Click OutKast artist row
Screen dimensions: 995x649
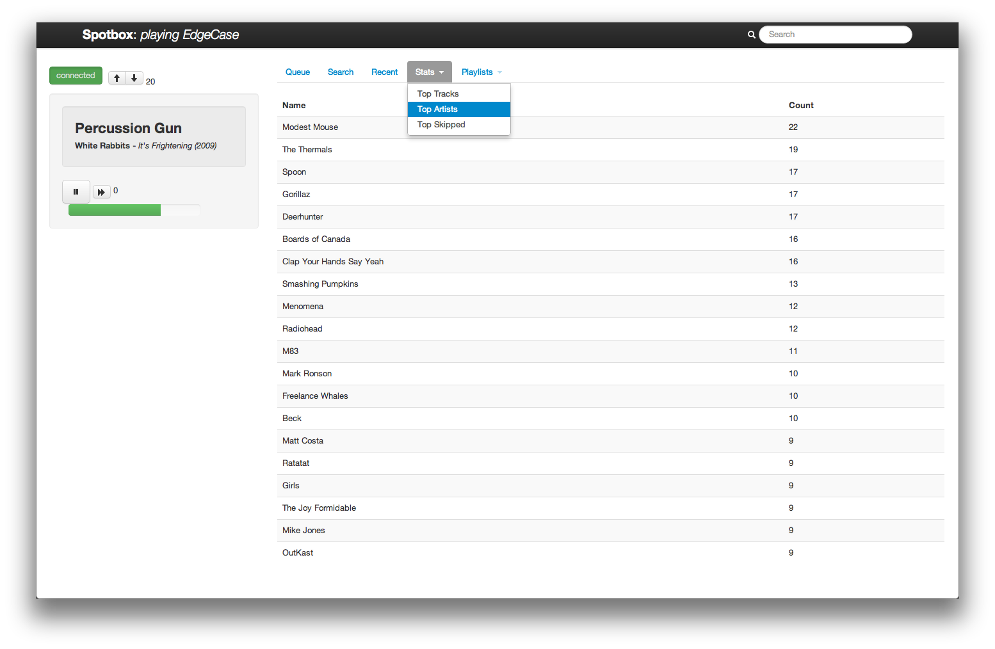pos(610,553)
